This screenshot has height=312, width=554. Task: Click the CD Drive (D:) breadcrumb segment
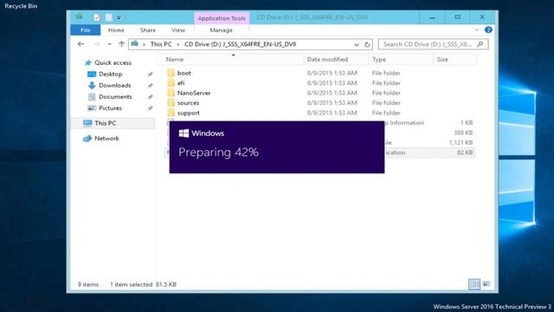(241, 44)
